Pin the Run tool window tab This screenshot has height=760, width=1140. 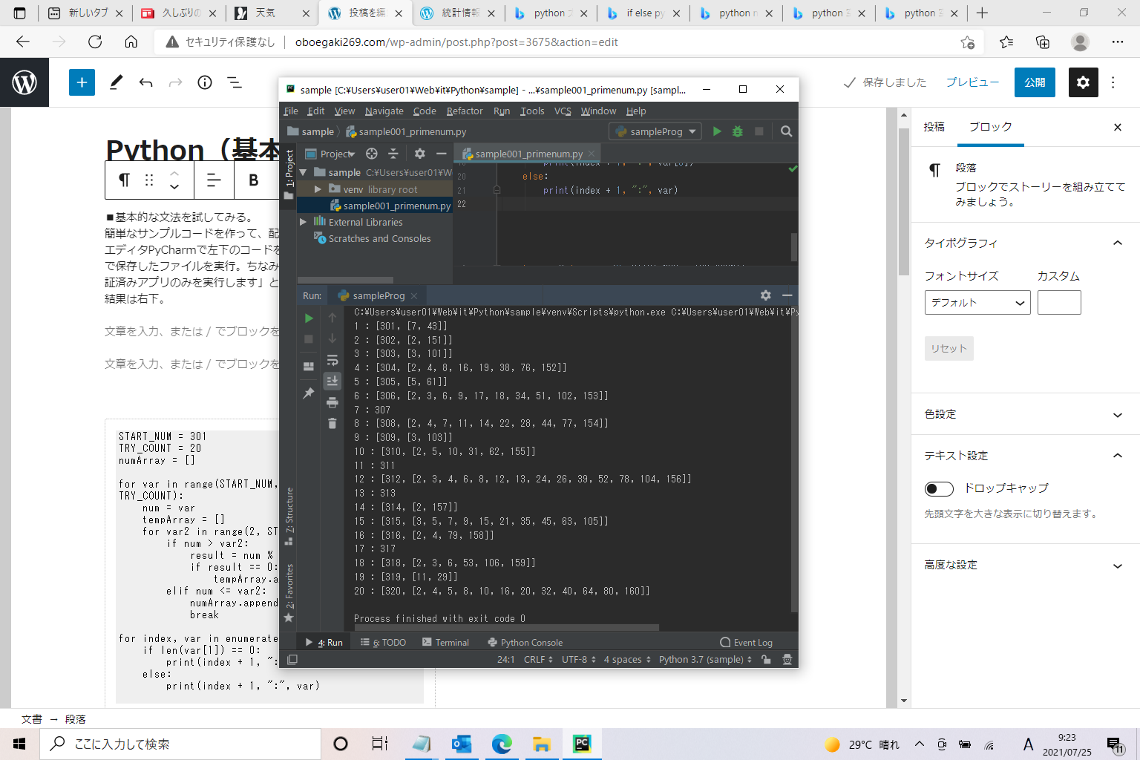pyautogui.click(x=309, y=393)
